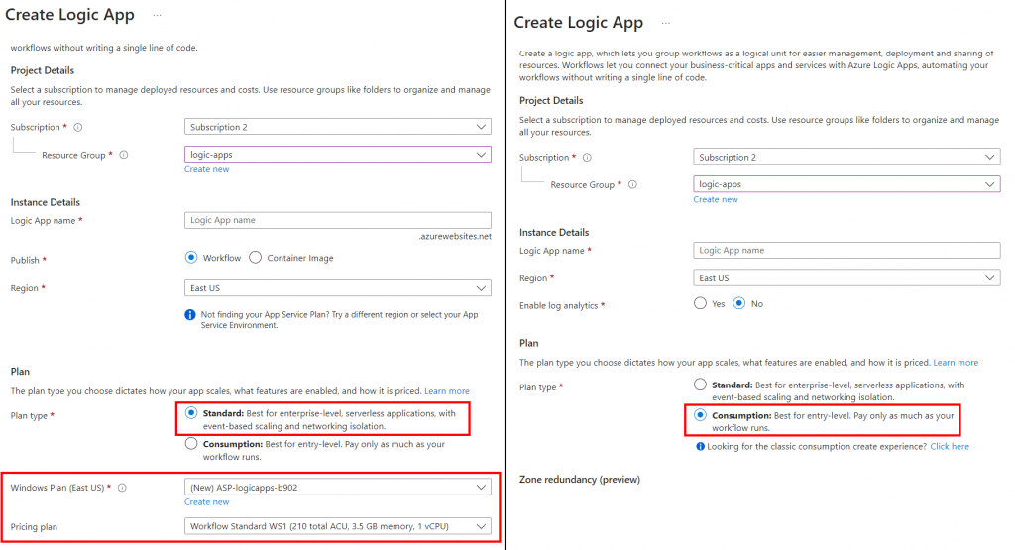This screenshot has width=1015, height=550.
Task: Open the East US Region dropdown in the right panel
Action: (x=846, y=278)
